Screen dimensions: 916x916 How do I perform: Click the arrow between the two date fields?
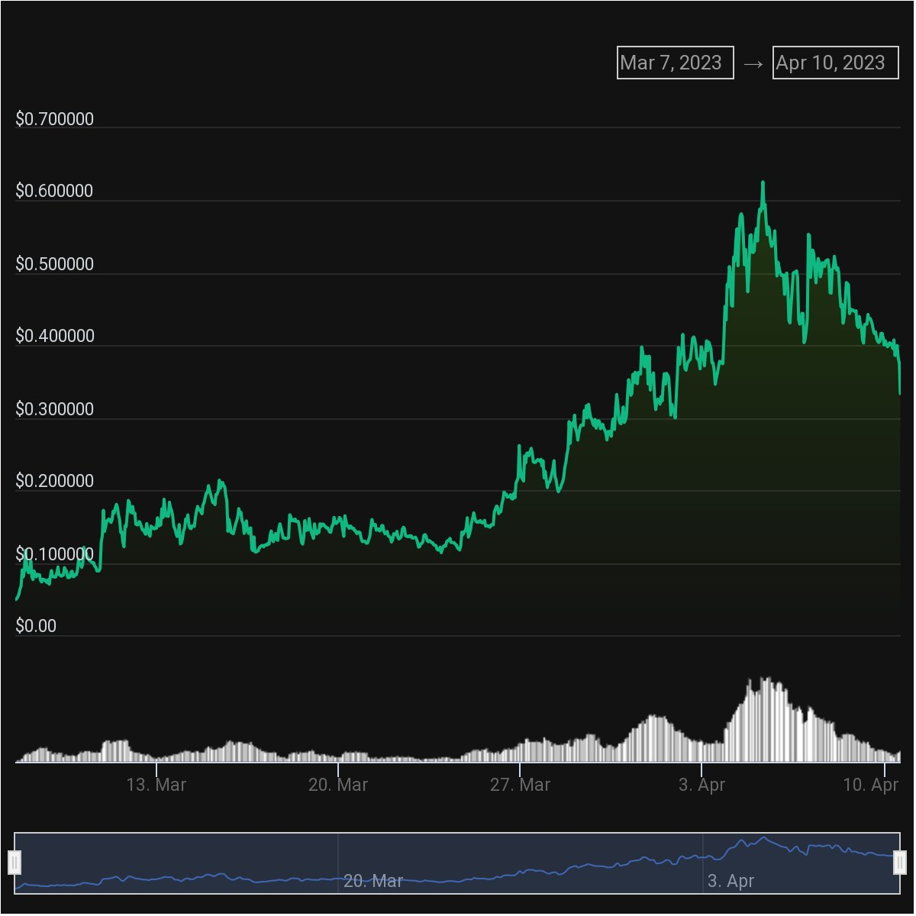click(753, 63)
